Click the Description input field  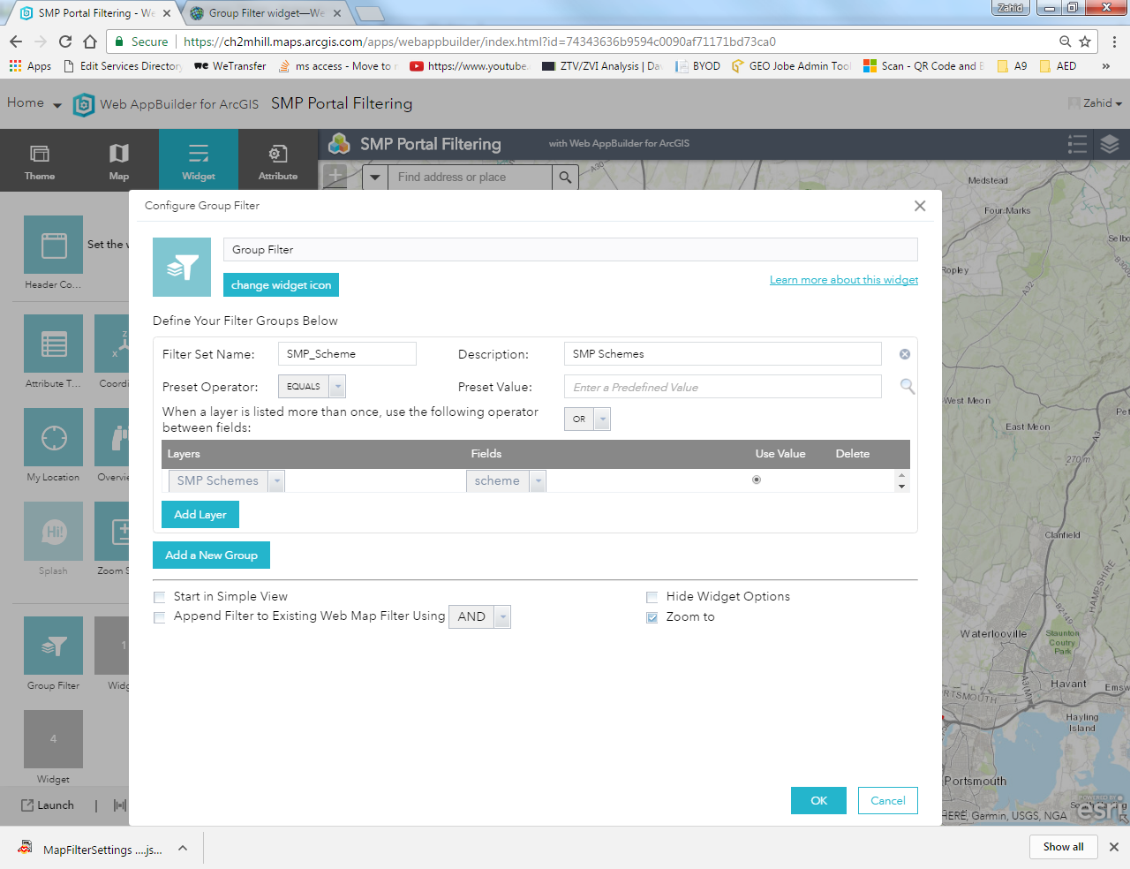coord(723,354)
